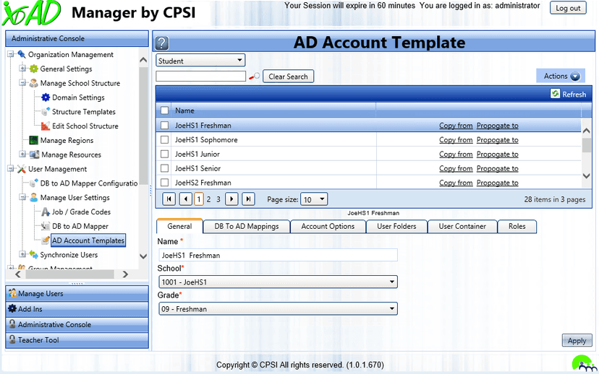
Task: Switch to the User Folders tab
Action: point(396,227)
